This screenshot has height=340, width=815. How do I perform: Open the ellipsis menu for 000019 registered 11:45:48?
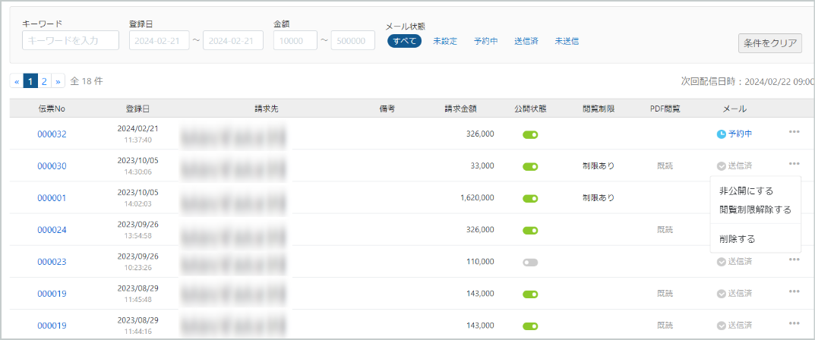pos(794,291)
